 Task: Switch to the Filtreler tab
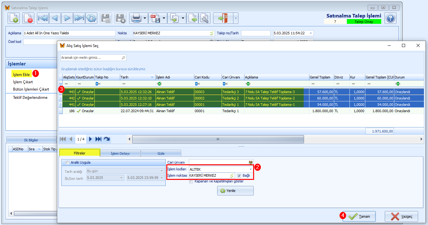tap(80, 153)
